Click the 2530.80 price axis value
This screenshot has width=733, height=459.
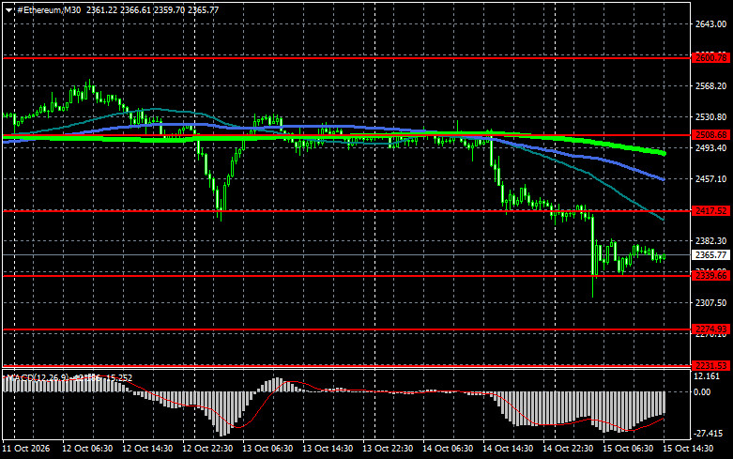710,116
